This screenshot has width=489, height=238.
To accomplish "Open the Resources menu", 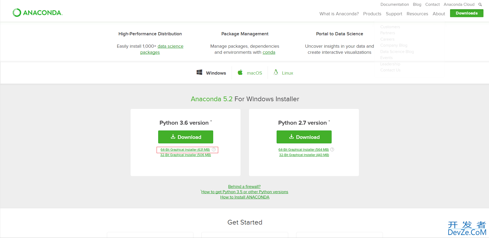I will click(417, 14).
